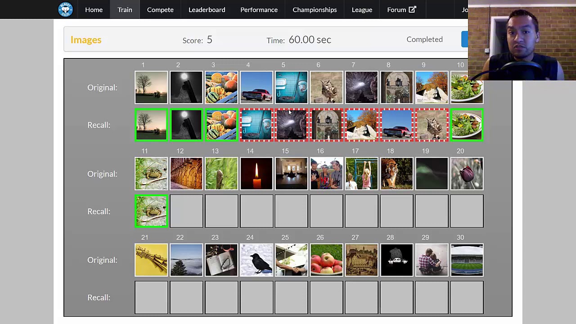Click the Memory League logo icon
This screenshot has height=324, width=576.
65,9
